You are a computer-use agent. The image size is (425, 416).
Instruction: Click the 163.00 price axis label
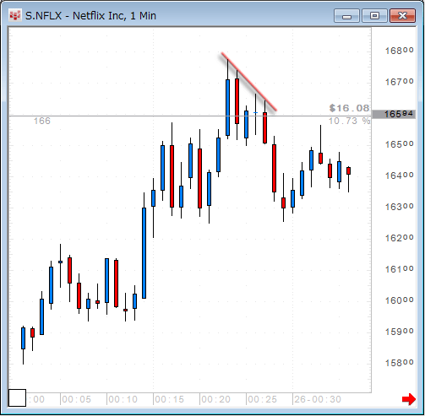coord(399,207)
